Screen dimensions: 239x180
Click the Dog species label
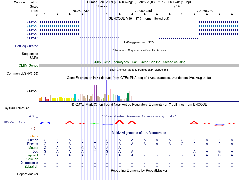pos(35,152)
